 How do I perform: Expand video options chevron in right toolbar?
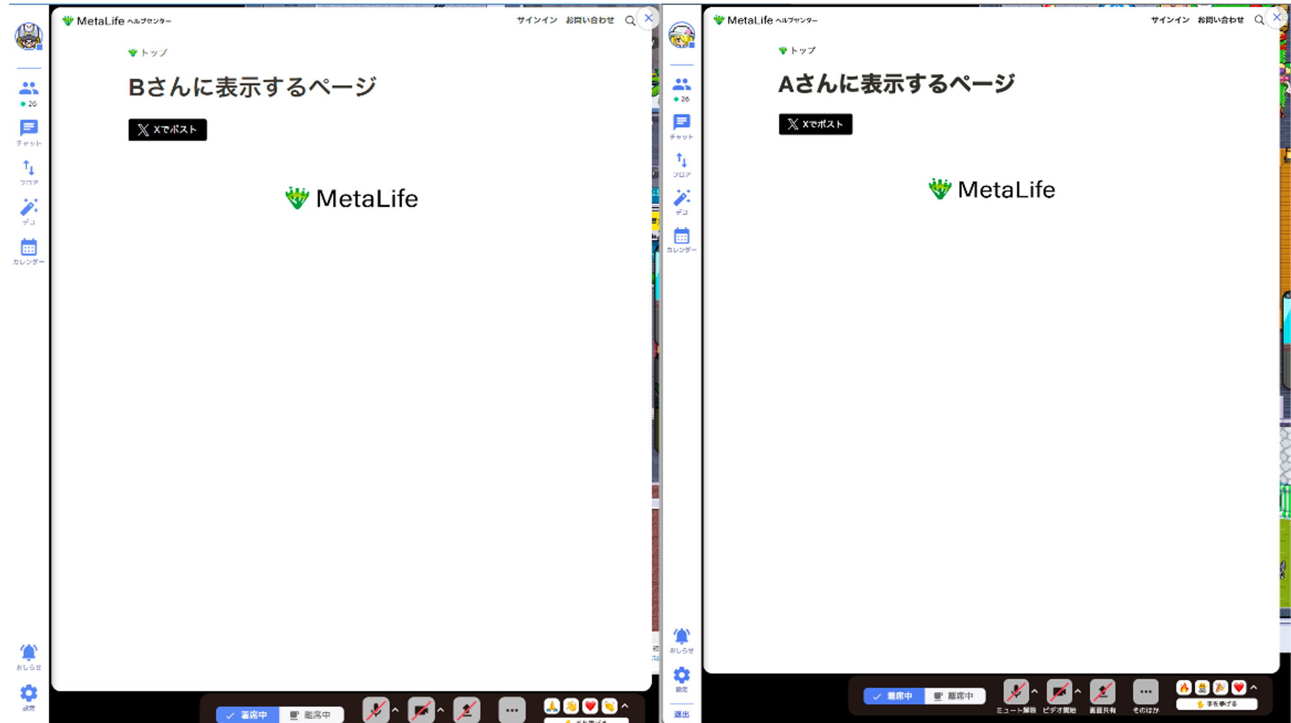[x=1077, y=691]
